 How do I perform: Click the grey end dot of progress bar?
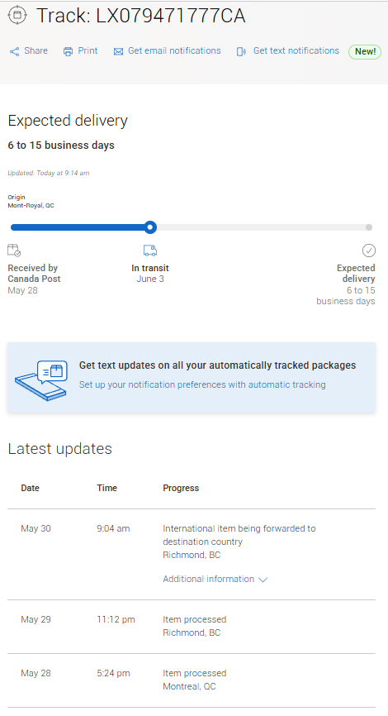coord(369,227)
